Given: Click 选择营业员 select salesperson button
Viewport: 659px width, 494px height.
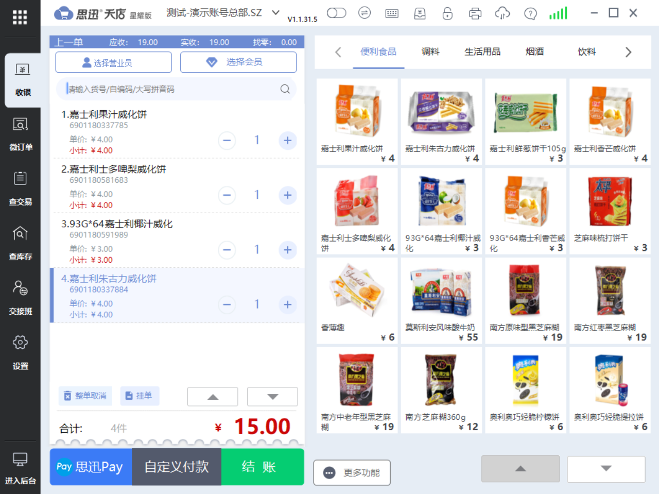Looking at the screenshot, I should pos(114,62).
